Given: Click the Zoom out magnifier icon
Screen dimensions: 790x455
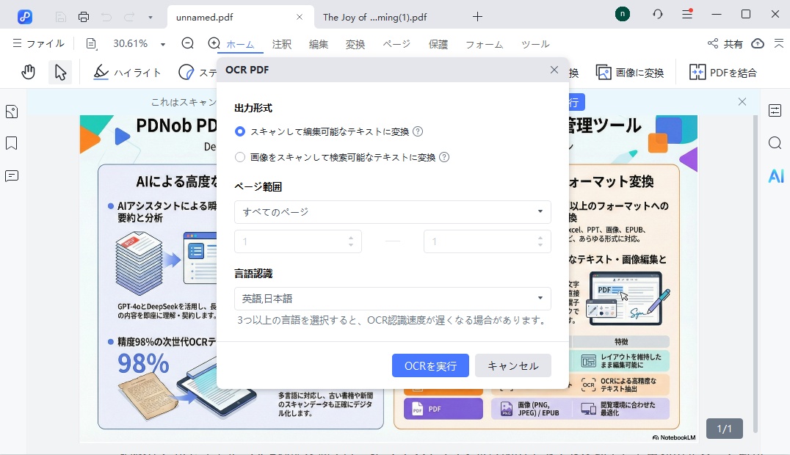Looking at the screenshot, I should click(187, 43).
